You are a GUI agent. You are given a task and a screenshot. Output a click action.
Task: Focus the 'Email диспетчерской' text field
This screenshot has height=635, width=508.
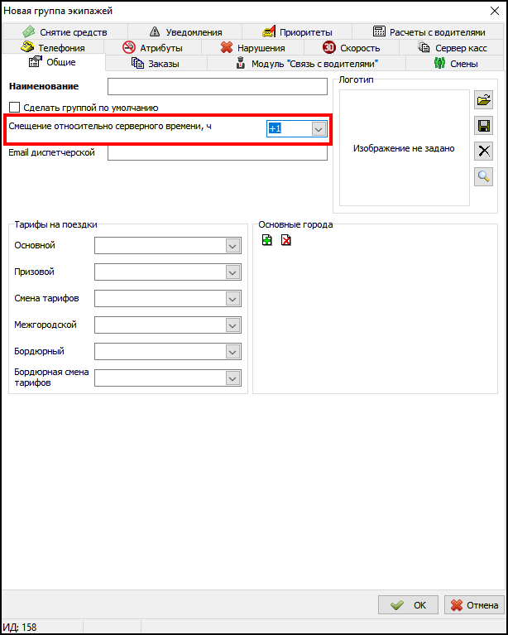pos(218,153)
